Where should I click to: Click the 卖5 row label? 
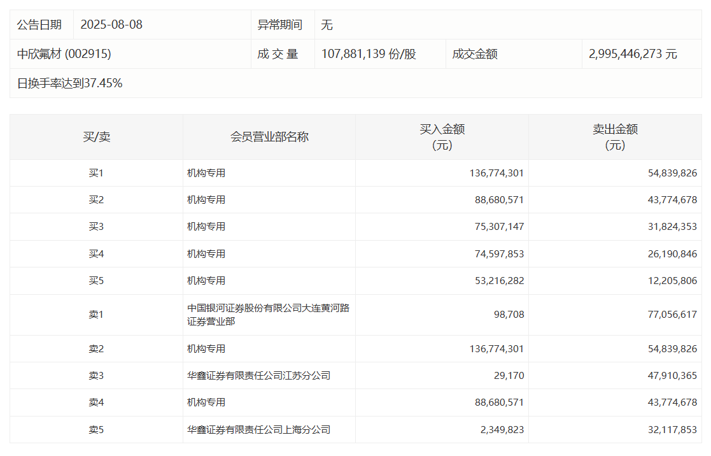[96, 430]
